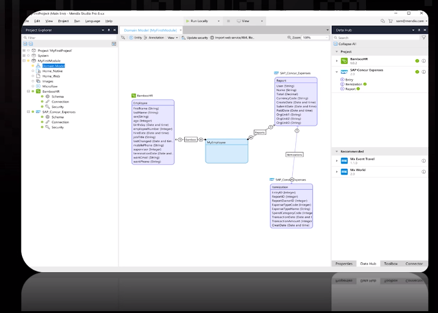Click the Annotation tool in toolbar
This screenshot has width=438, height=313.
click(x=154, y=38)
